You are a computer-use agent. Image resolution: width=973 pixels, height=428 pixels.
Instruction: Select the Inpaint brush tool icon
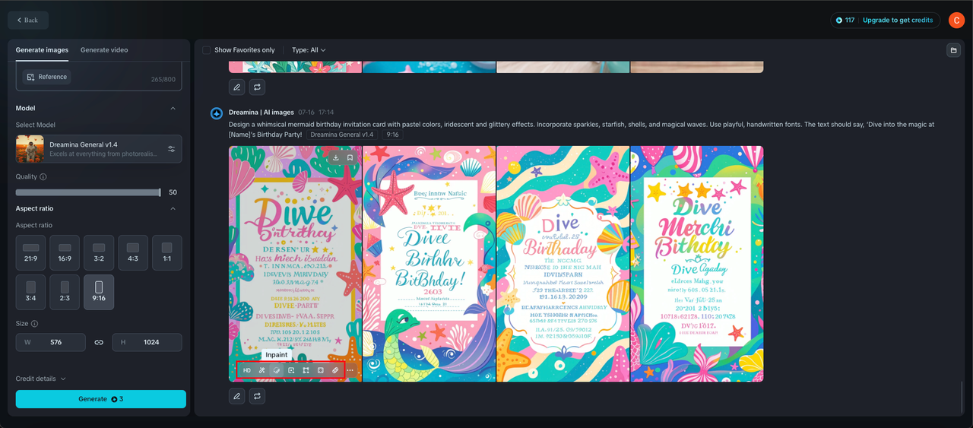277,370
